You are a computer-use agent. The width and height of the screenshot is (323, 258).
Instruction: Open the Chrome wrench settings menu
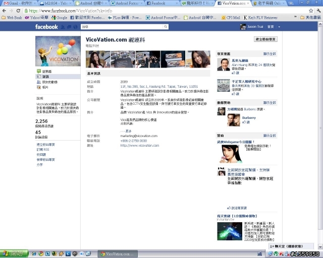point(319,11)
